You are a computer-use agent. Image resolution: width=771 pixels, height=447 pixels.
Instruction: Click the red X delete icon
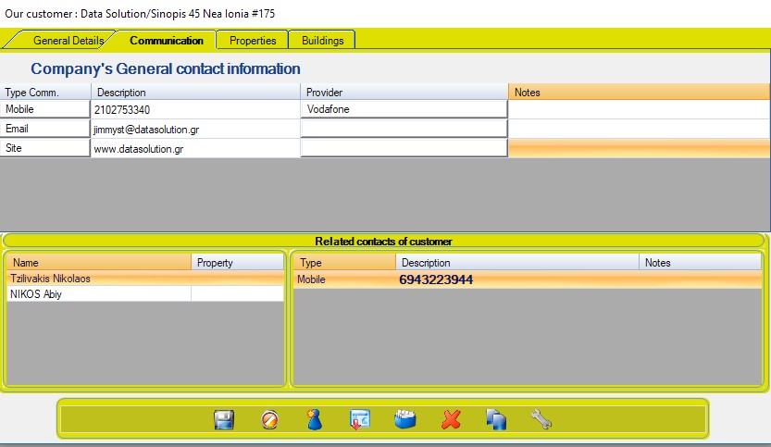click(x=451, y=420)
